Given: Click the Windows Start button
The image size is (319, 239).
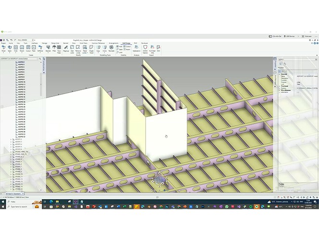Looking at the screenshot, I should 2,203.
